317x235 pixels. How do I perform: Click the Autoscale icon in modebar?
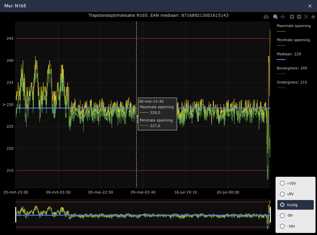(306, 17)
